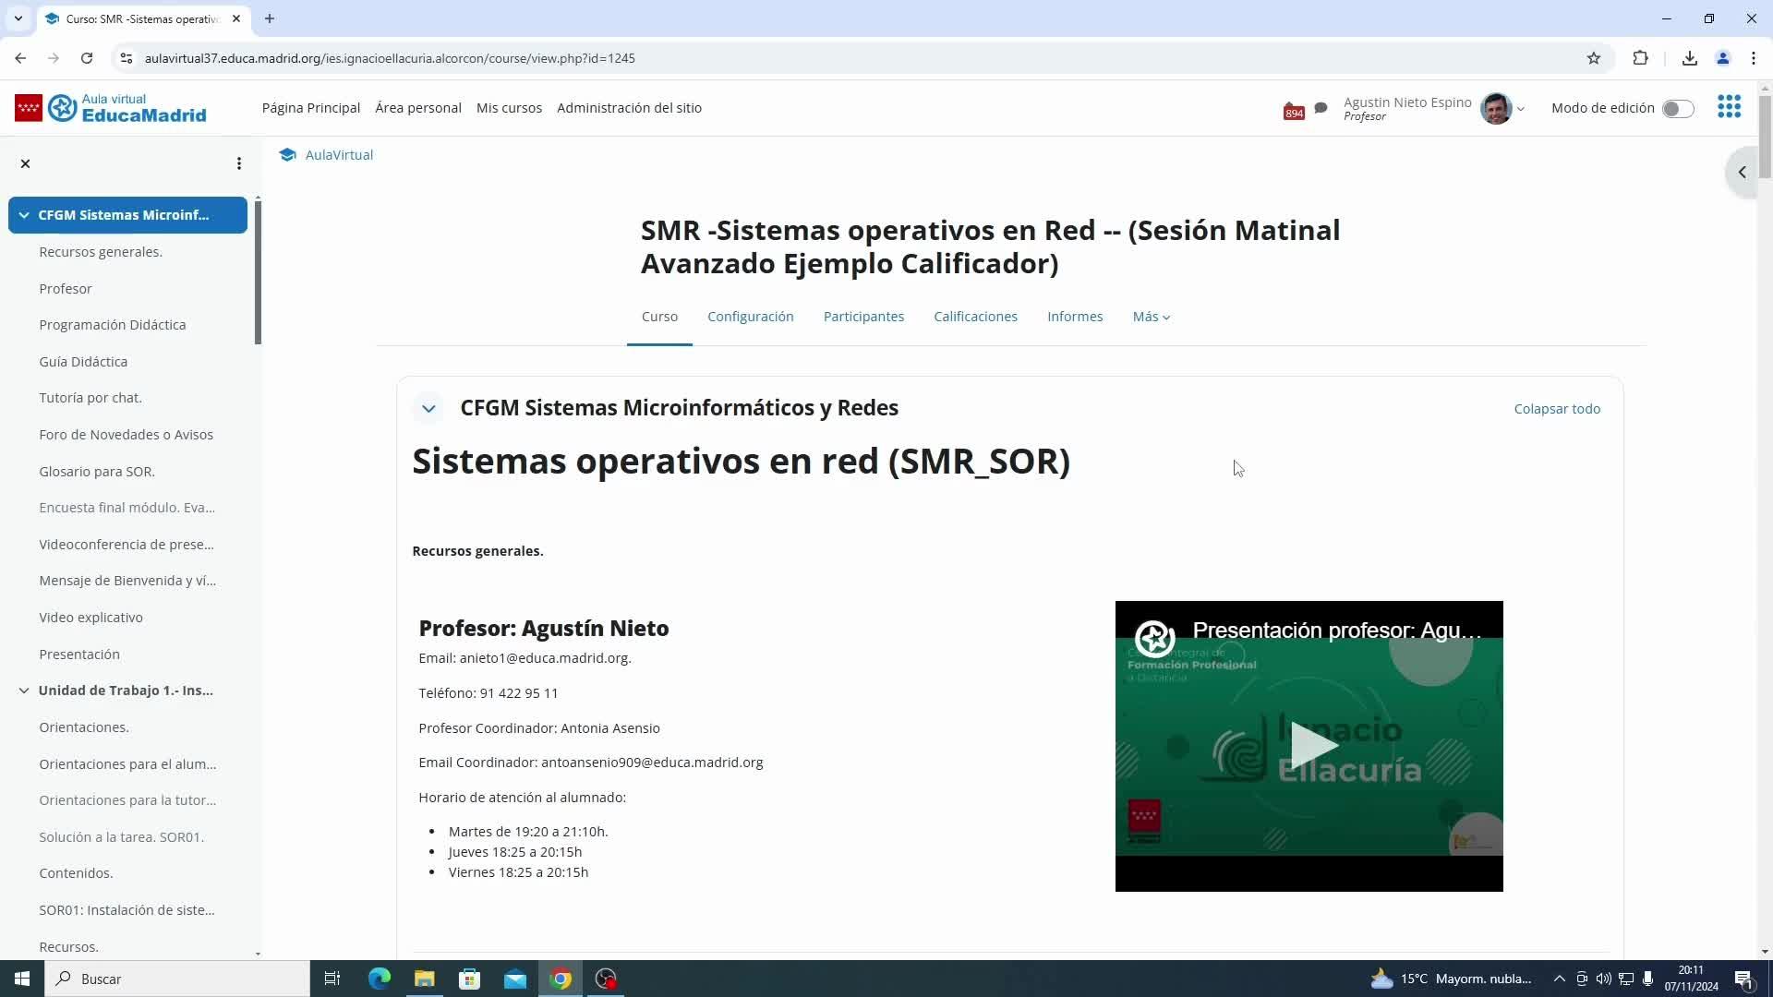This screenshot has height=997, width=1773.
Task: Collapse Unidad de Trabajo 1 in sidebar
Action: 24,691
